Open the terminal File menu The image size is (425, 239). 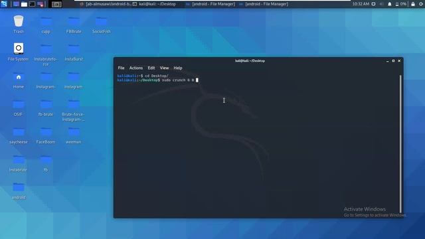[121, 68]
